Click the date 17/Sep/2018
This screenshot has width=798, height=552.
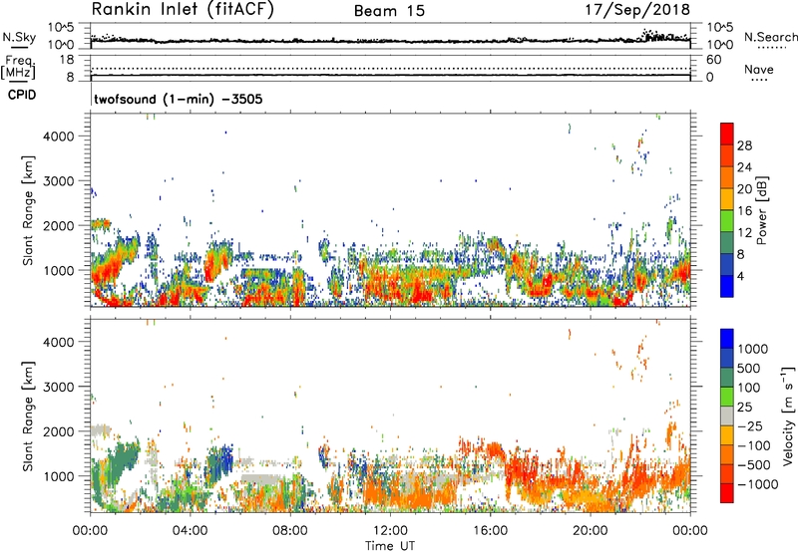(637, 9)
